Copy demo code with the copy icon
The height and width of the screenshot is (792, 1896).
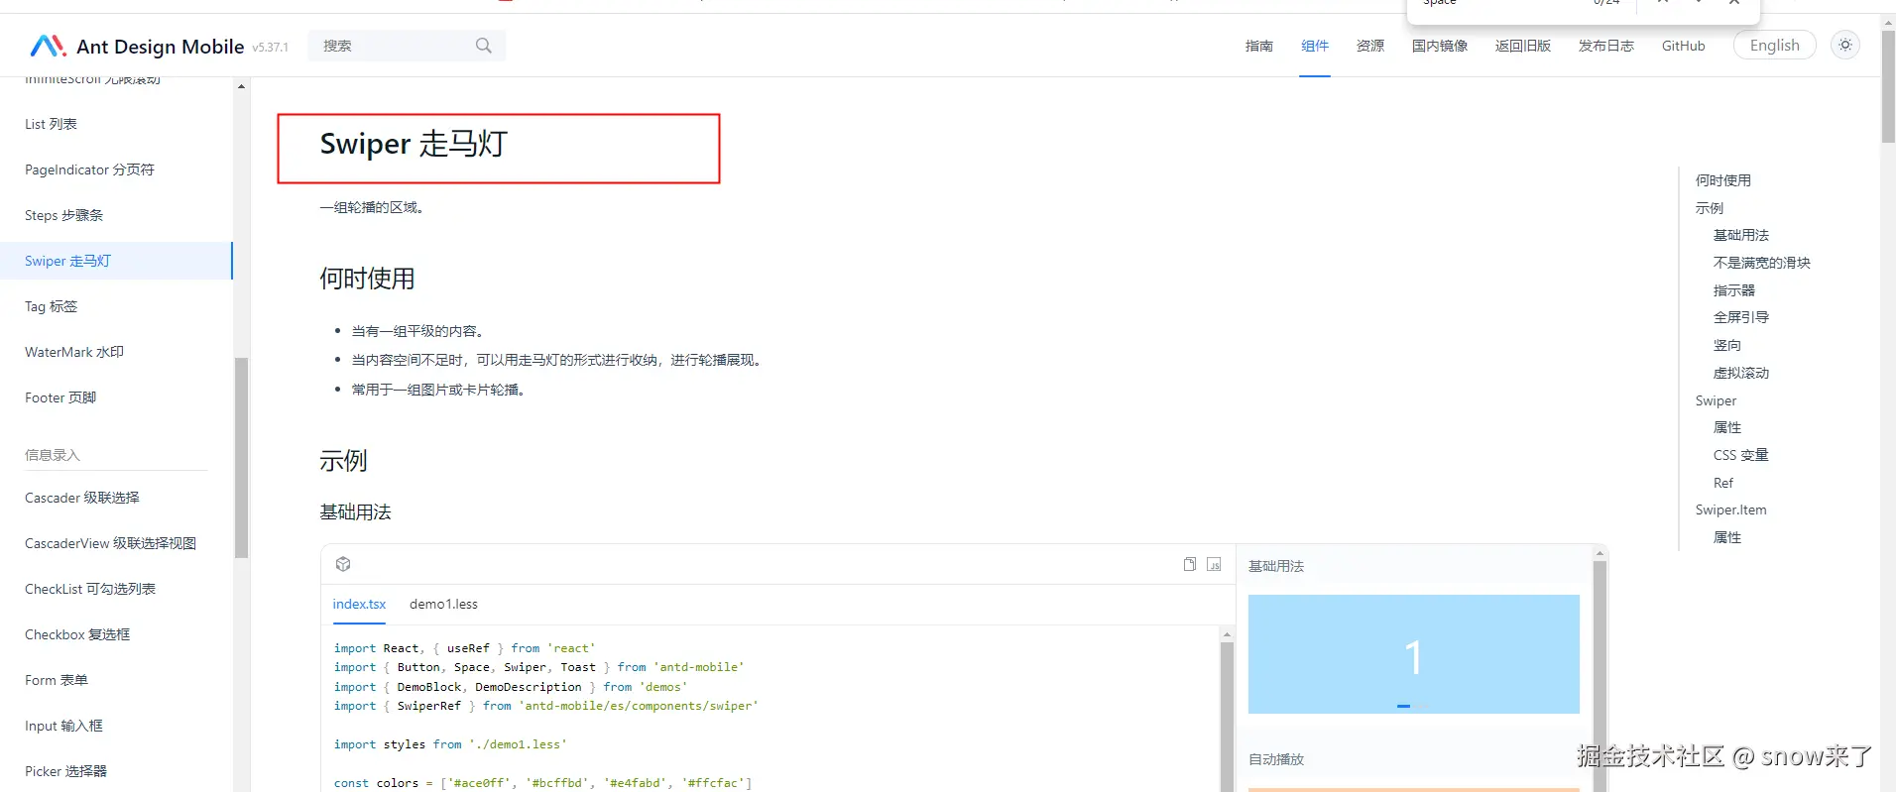tap(1190, 564)
